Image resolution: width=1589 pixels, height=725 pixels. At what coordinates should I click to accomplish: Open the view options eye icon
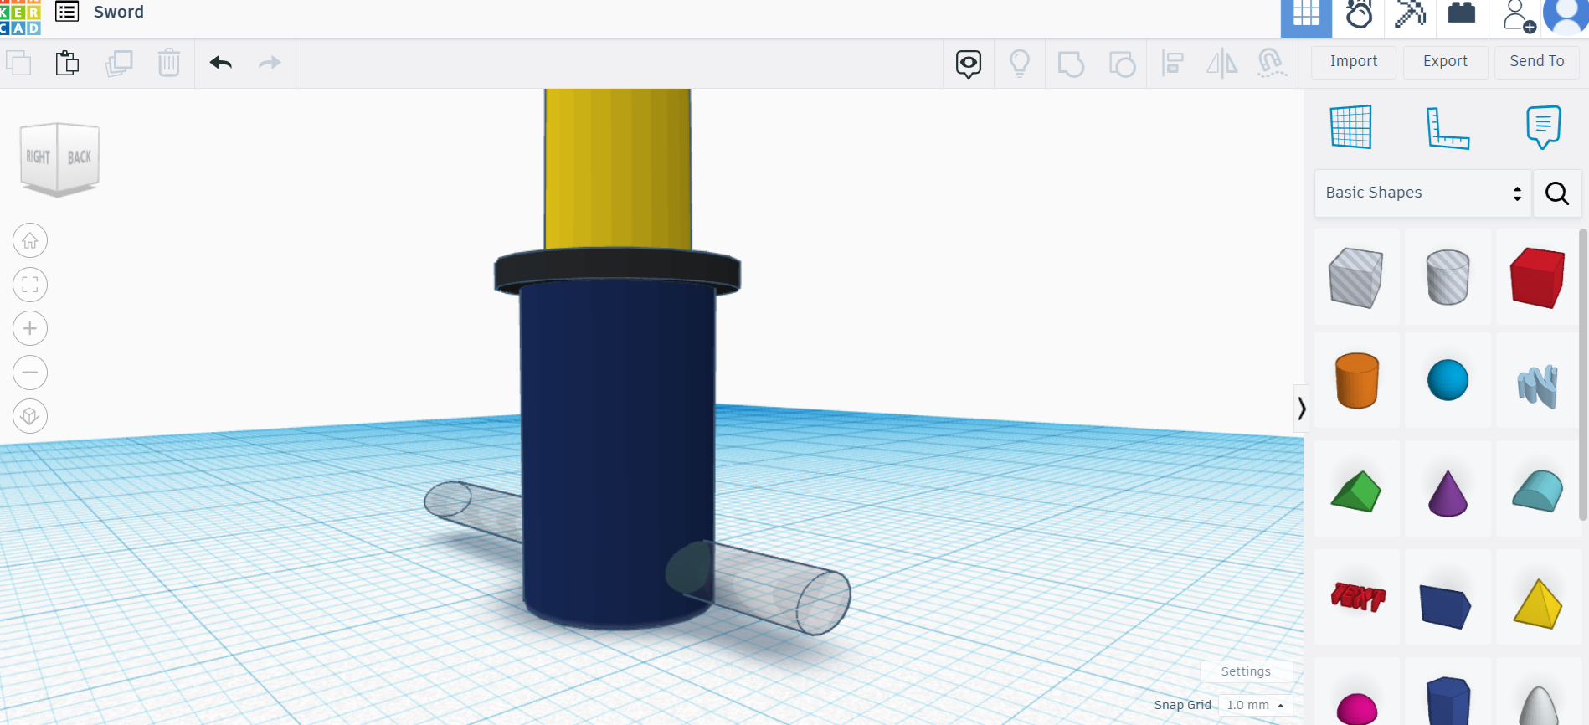pos(969,64)
